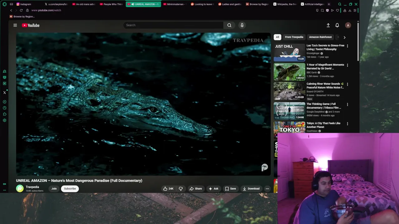The height and width of the screenshot is (224, 399).
Task: Switch to the People Who Think tab
Action: pos(112,4)
